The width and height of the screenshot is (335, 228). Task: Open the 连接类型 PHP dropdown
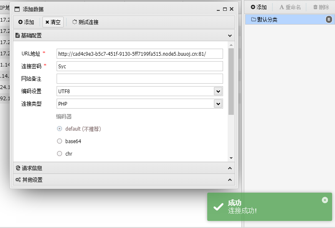218,104
